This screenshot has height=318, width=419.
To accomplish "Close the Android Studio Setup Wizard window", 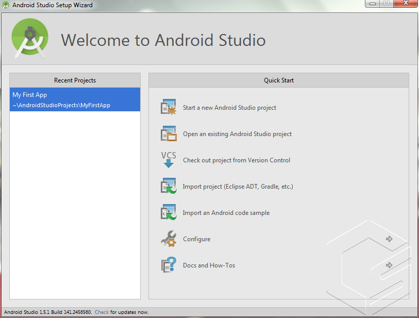I will point(406,4).
